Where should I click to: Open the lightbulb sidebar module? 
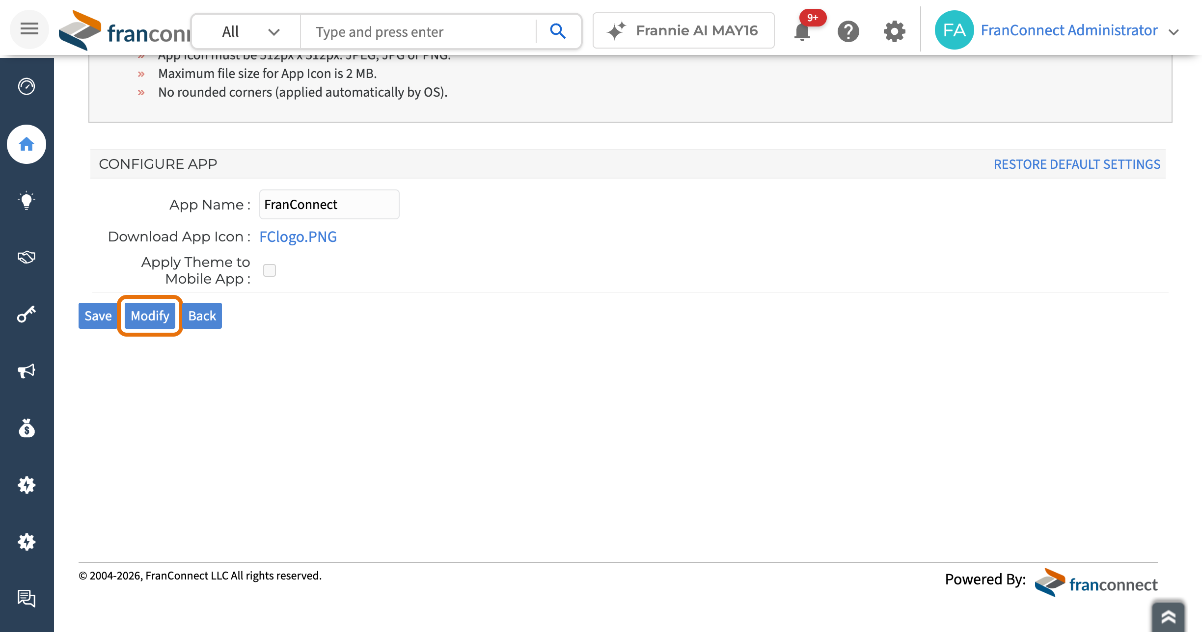pos(27,201)
